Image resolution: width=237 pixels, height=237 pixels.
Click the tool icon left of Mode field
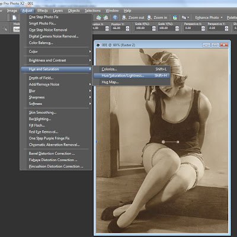coord(5,29)
